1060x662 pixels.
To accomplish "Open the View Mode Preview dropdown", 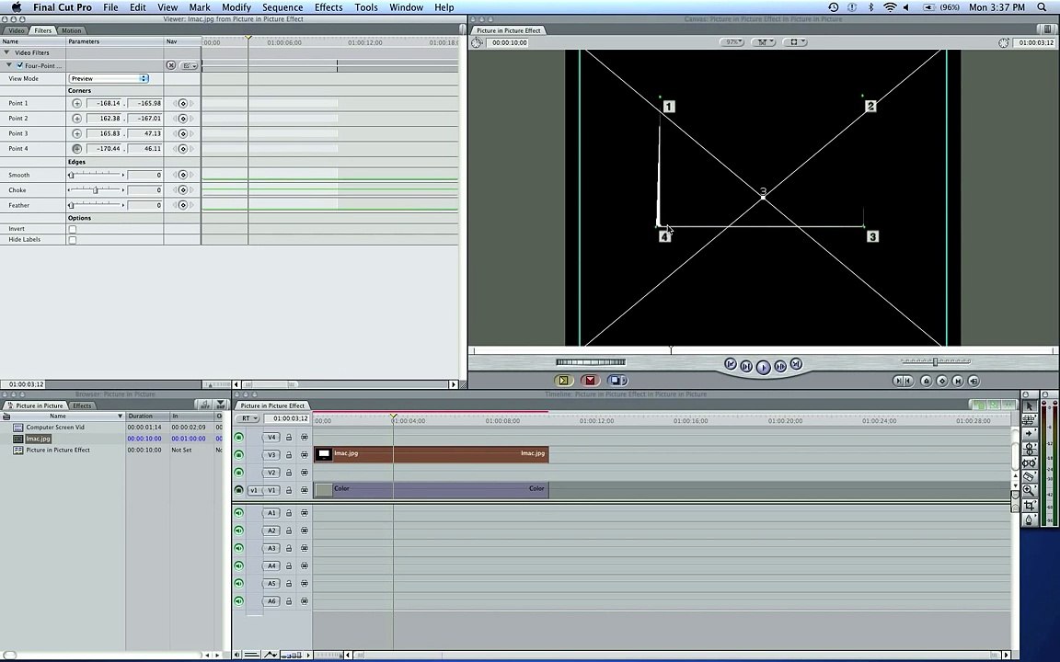I will (109, 79).
